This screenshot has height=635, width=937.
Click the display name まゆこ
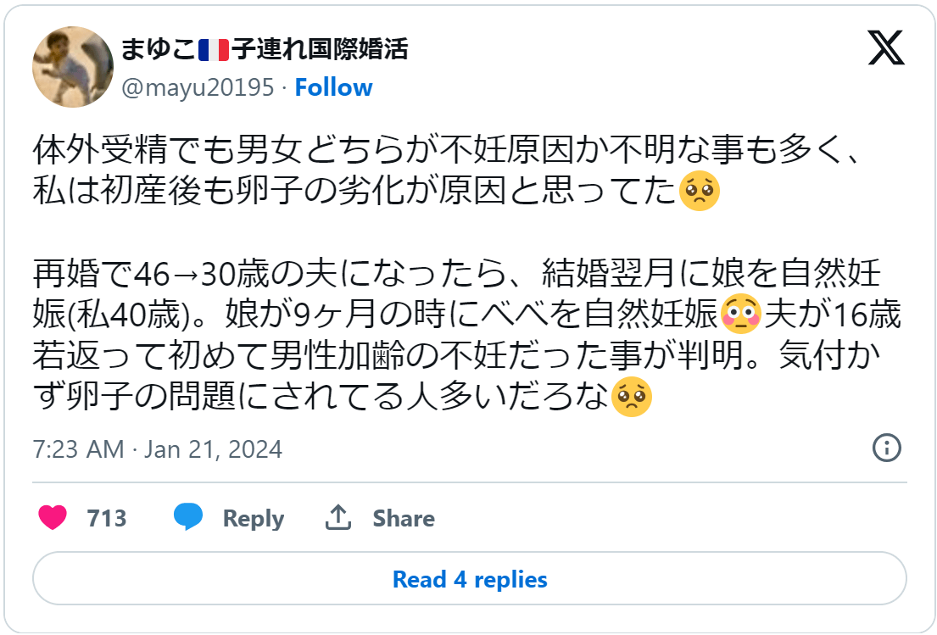coord(160,50)
